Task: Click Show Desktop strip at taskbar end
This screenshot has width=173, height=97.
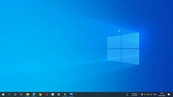Action: point(172,95)
